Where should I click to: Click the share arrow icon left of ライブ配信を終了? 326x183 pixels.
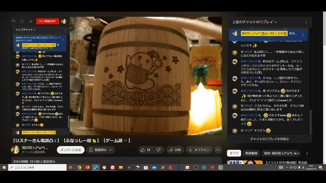click(x=31, y=21)
